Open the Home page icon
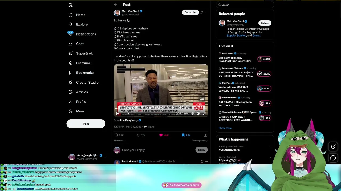The height and width of the screenshot is (191, 341). tap(71, 15)
